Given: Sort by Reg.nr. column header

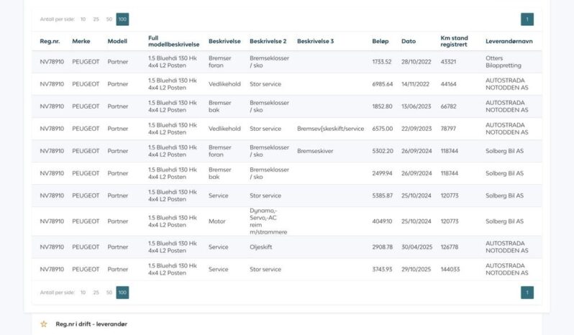Looking at the screenshot, I should click(x=50, y=42).
